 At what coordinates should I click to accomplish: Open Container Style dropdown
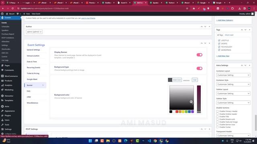233,84
